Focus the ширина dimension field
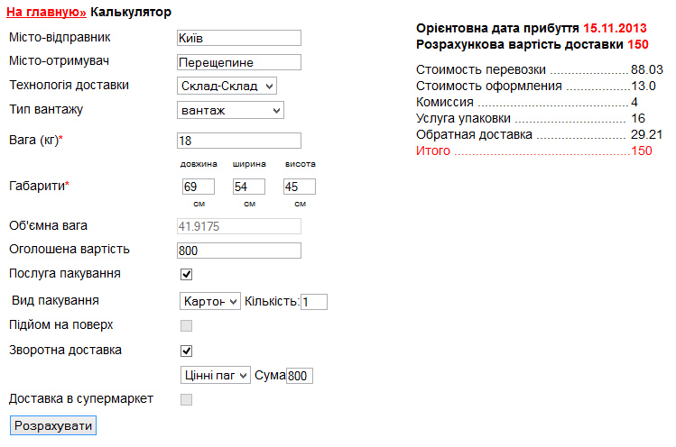Image resolution: width=676 pixels, height=447 pixels. [x=248, y=187]
